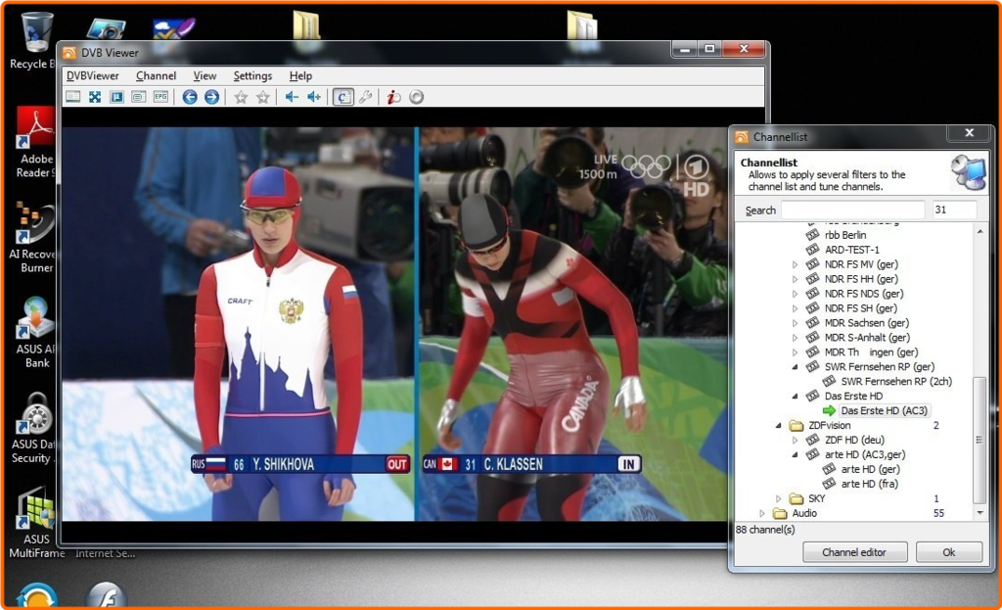Select the arte HD (fra) row
1002x610 pixels.
point(870,484)
